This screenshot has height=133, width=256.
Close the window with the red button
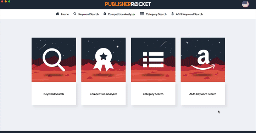coord(2,1)
